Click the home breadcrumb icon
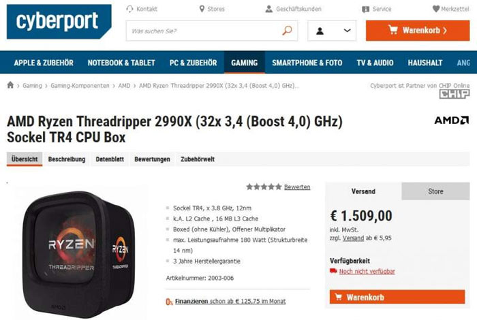Image resolution: width=477 pixels, height=320 pixels. click(x=10, y=85)
